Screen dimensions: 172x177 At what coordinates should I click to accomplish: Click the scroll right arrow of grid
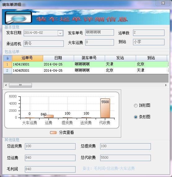(166, 85)
